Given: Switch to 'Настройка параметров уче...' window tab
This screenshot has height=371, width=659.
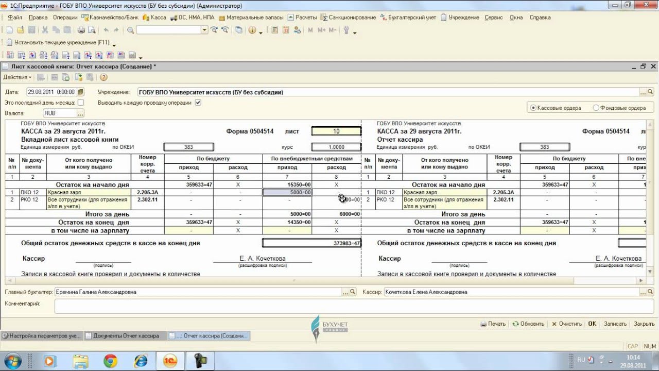Looking at the screenshot, I should click(x=41, y=335).
